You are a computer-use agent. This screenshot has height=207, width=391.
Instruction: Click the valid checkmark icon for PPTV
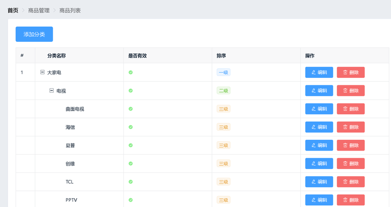click(x=130, y=200)
